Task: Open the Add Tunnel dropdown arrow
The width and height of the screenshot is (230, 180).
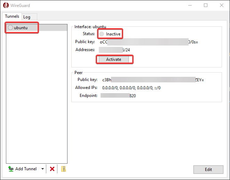Action: (x=42, y=169)
